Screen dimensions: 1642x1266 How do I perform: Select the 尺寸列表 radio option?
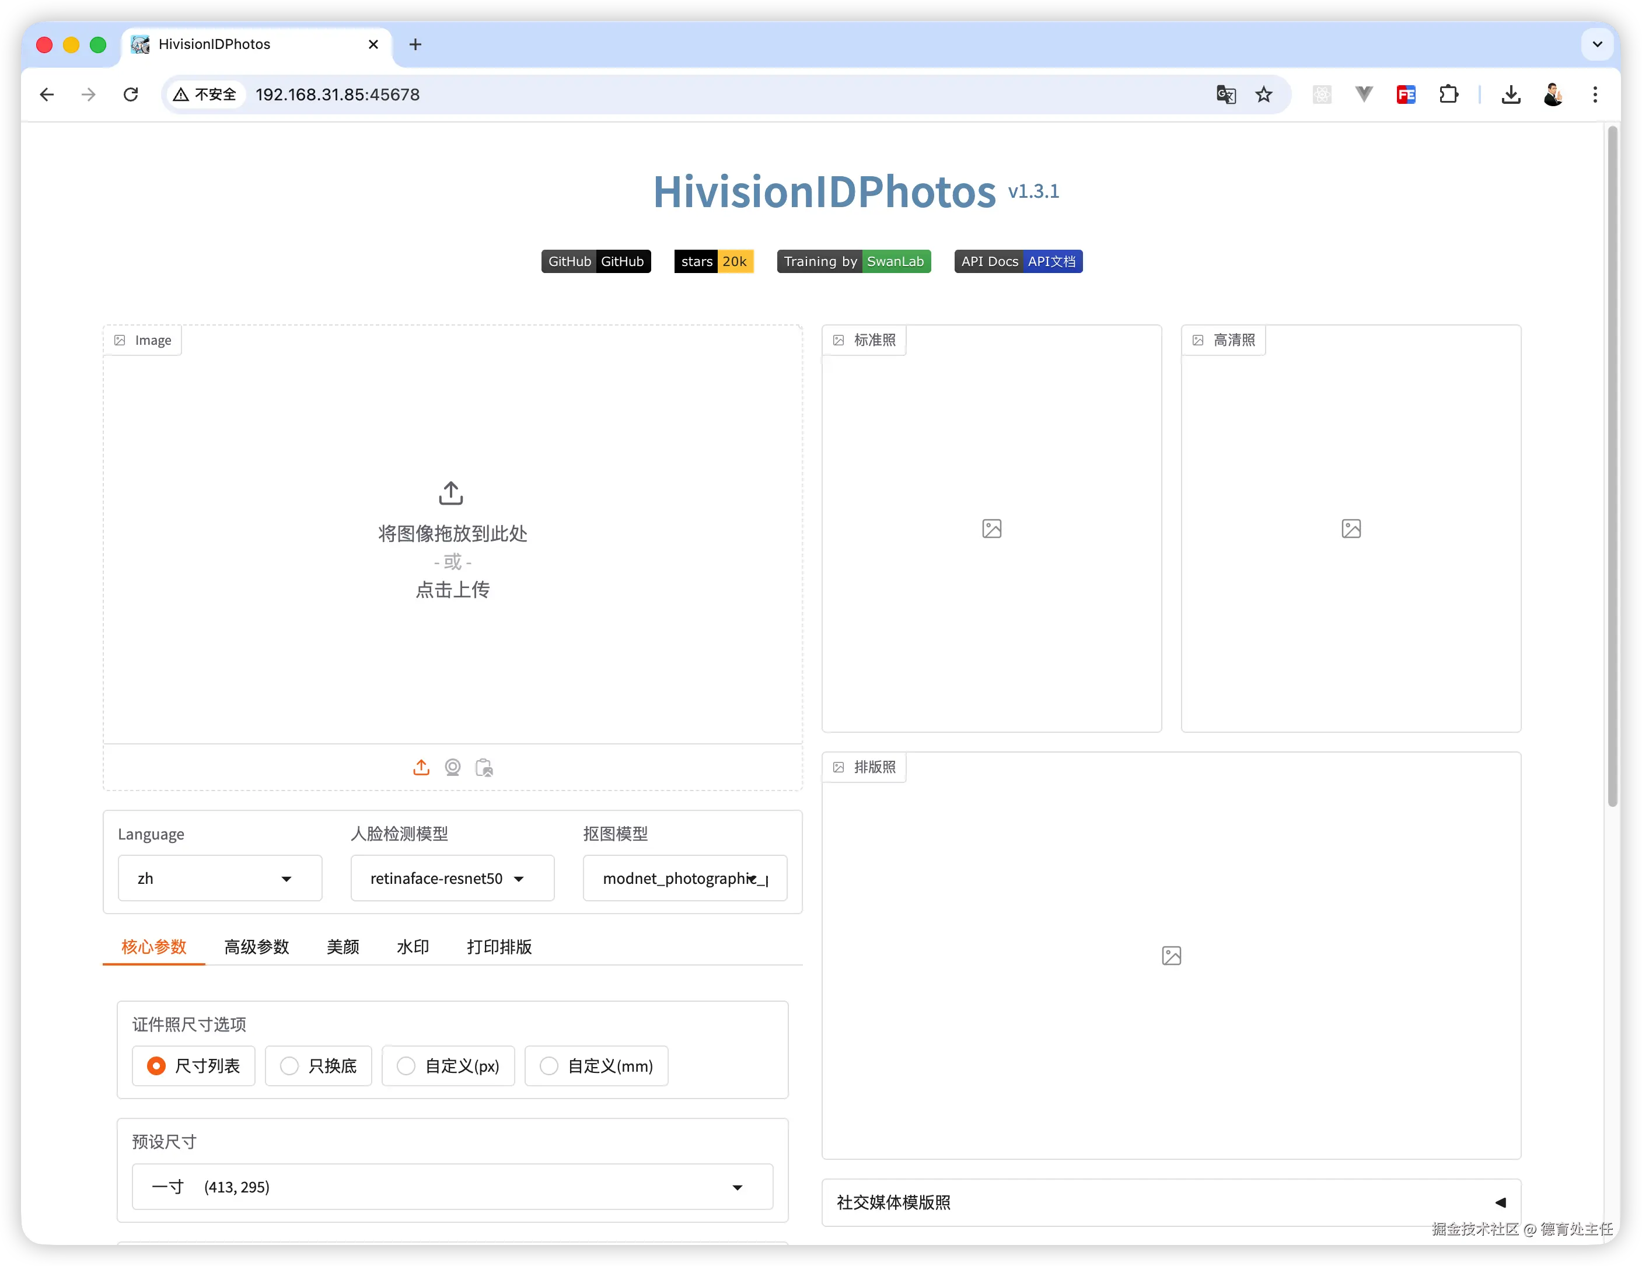pyautogui.click(x=194, y=1065)
